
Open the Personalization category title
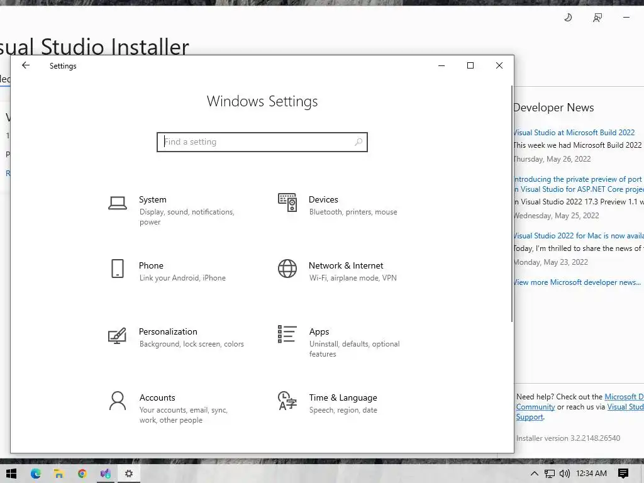point(168,331)
